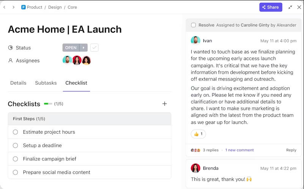Open the 3 replies thread
Viewport: 304px width, 189px height.
211,150
